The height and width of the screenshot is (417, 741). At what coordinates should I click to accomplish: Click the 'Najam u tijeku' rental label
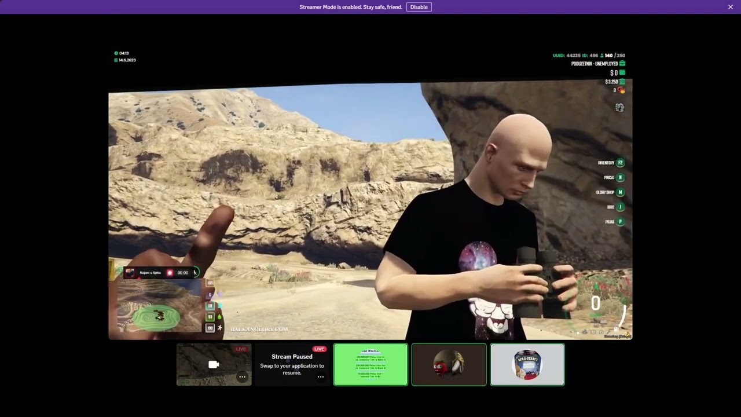(150, 273)
